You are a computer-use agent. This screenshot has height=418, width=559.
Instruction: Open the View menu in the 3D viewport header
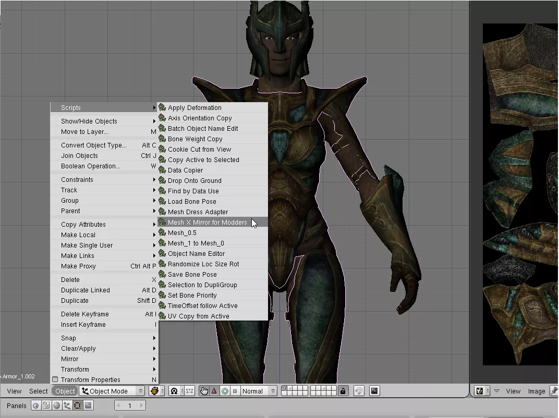coord(14,391)
